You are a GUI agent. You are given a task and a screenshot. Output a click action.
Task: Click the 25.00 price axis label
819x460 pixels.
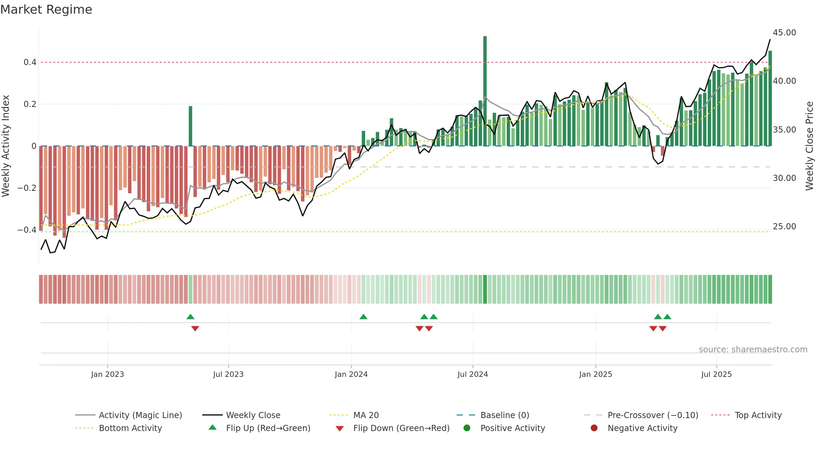pos(785,226)
